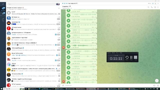Viewport: 160px width, 90px height.
Task: Skip to next track in top player bar
Action: 67,3
